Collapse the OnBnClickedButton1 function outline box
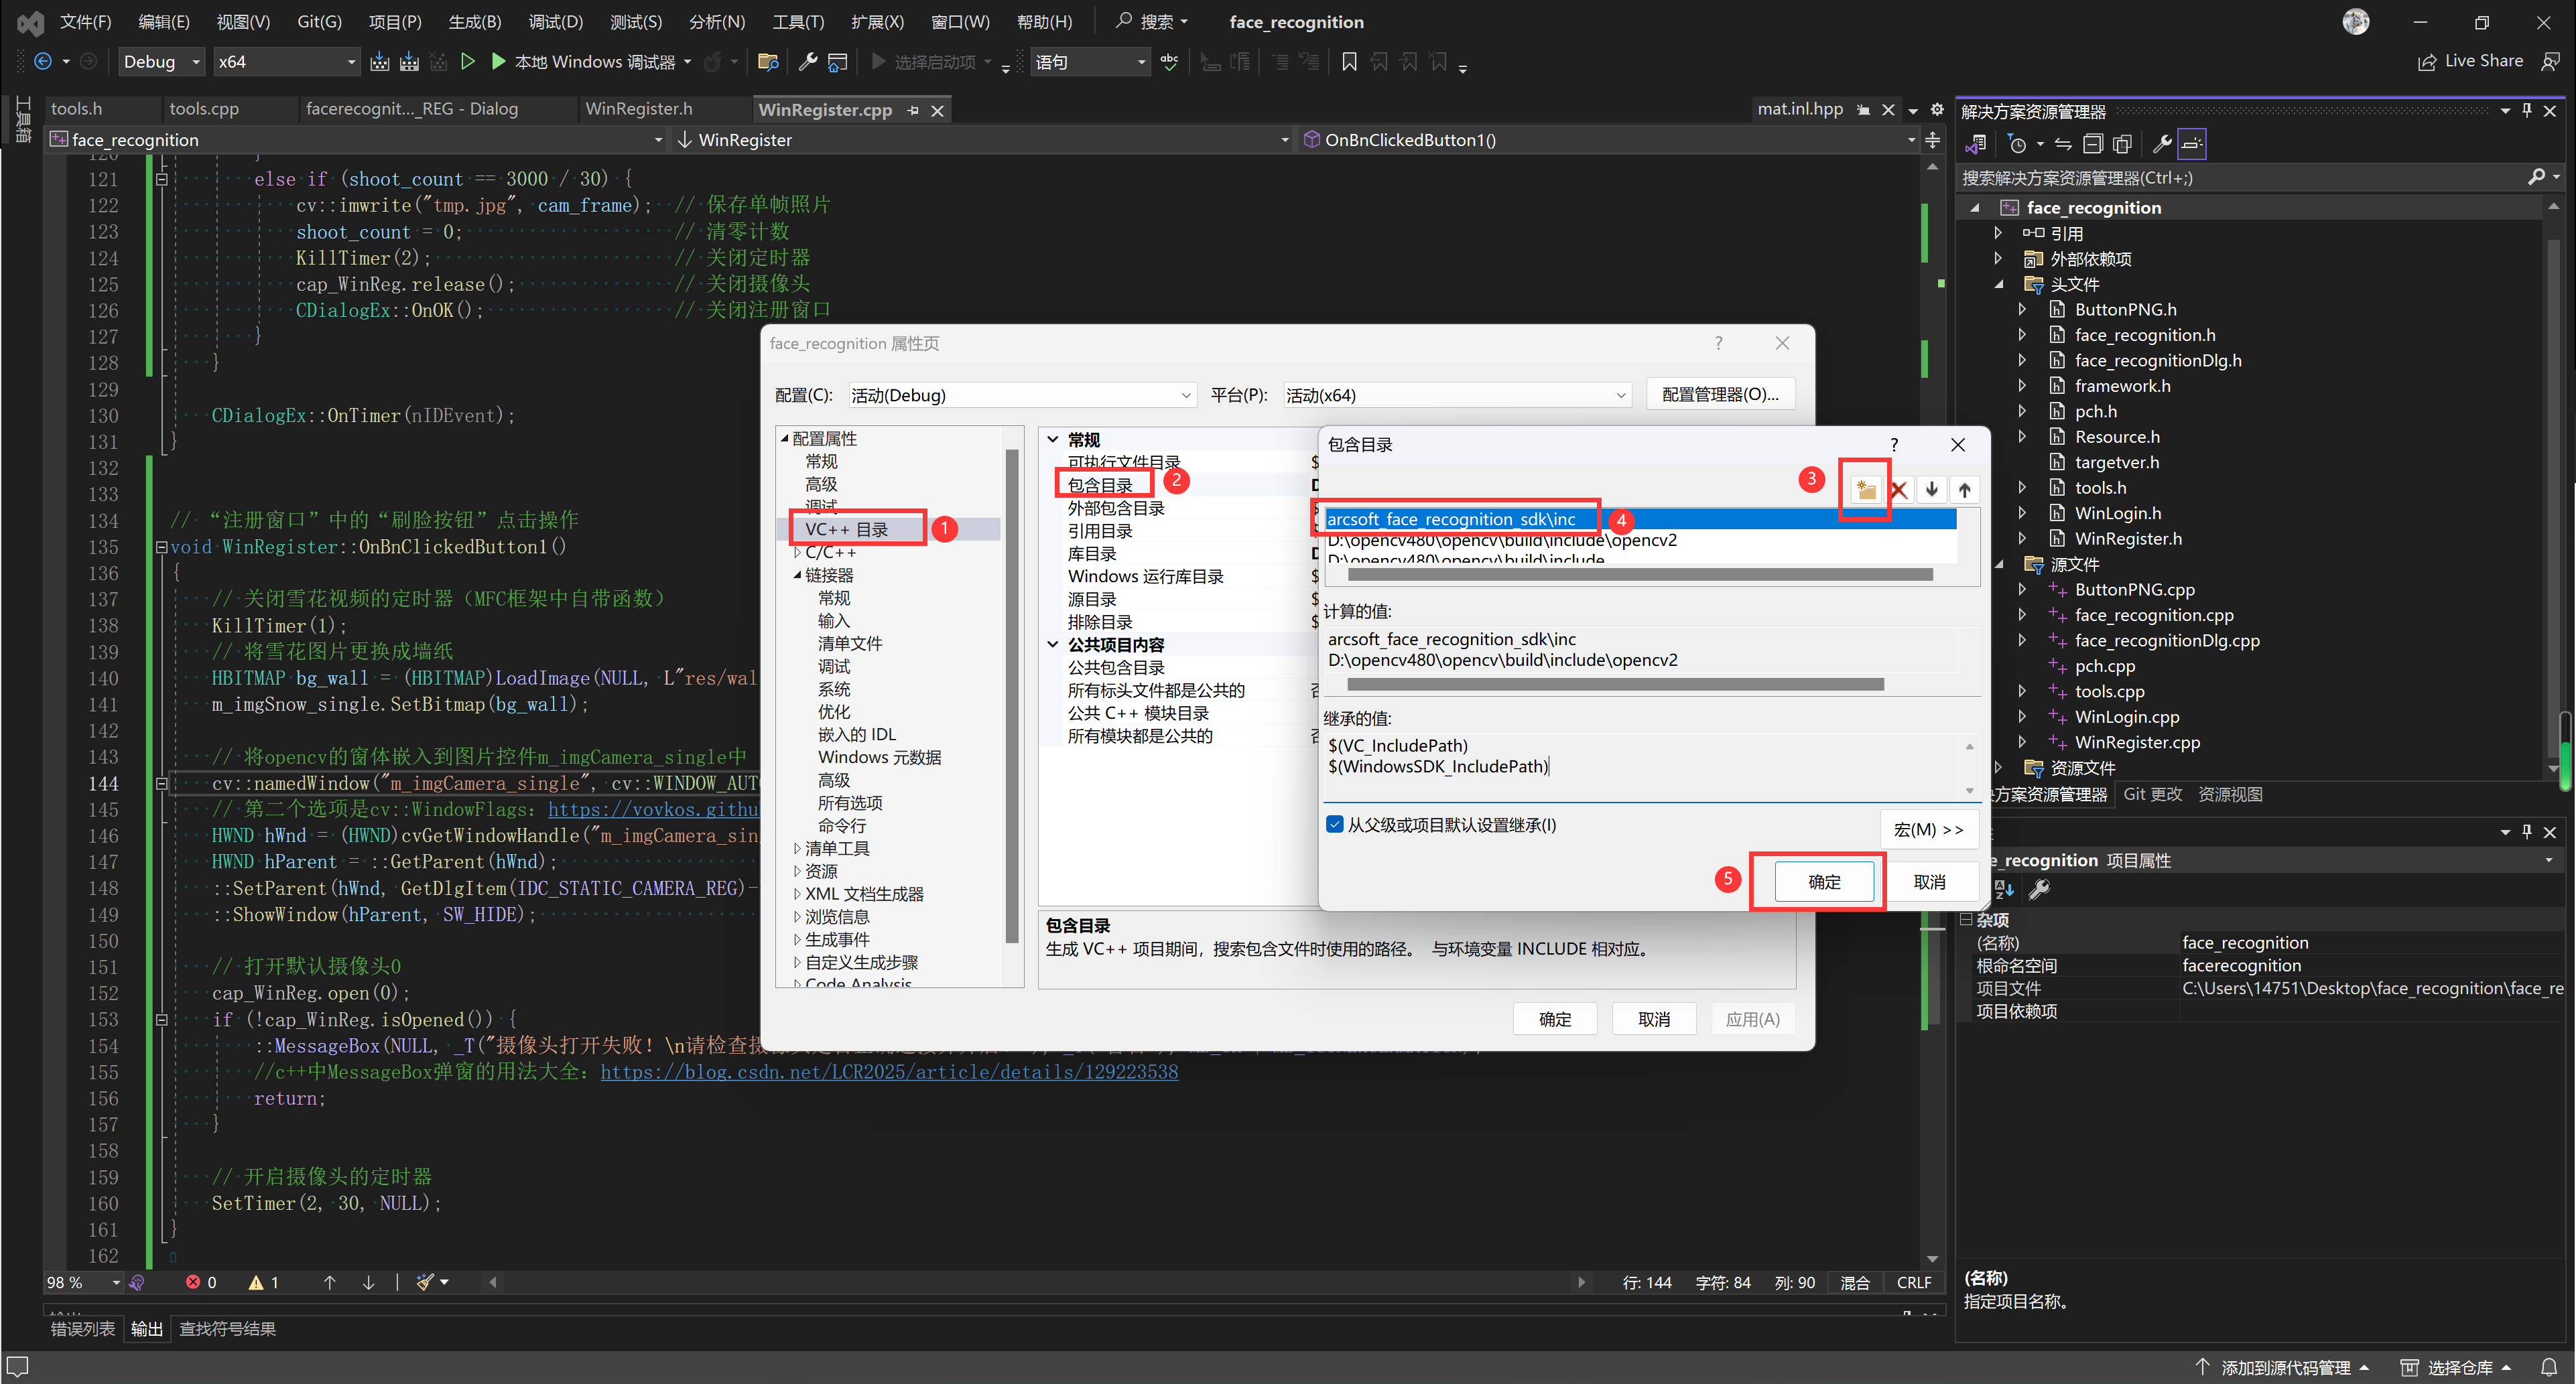The image size is (2576, 1384). 161,547
